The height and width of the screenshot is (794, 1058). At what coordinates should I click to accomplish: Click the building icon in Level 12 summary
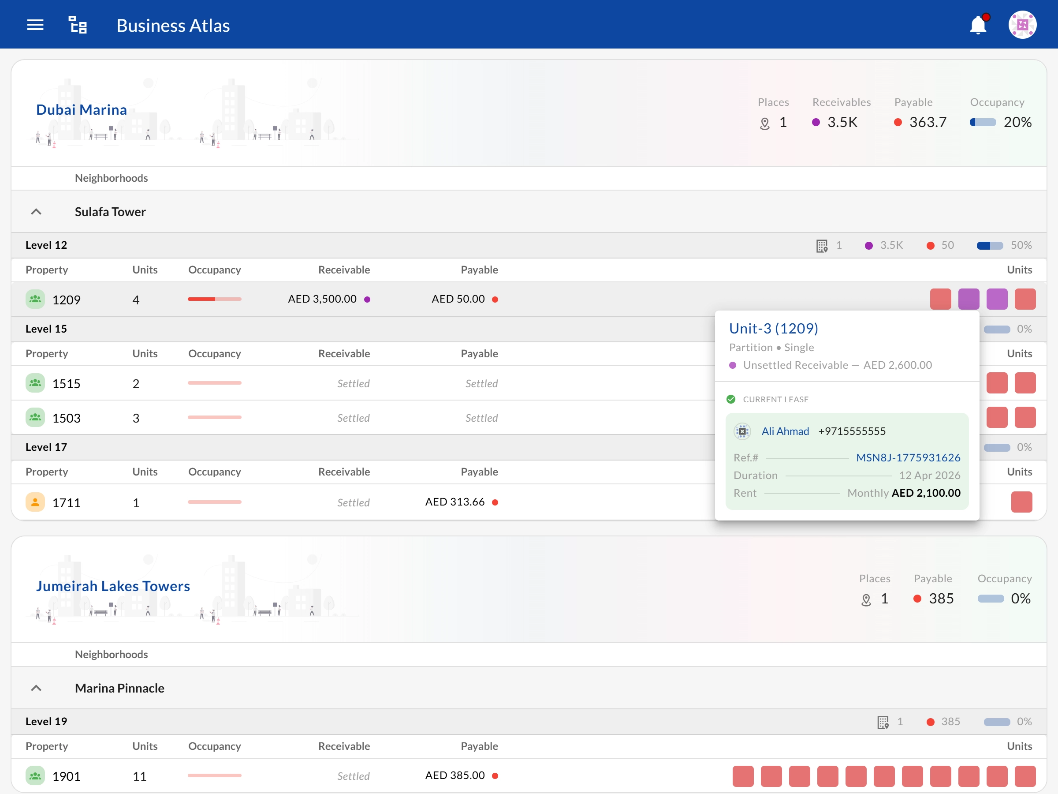[822, 246]
